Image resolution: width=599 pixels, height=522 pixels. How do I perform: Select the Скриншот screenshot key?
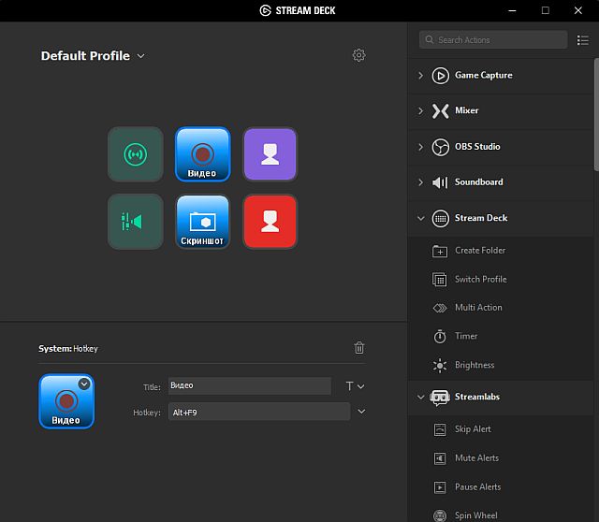tap(202, 222)
